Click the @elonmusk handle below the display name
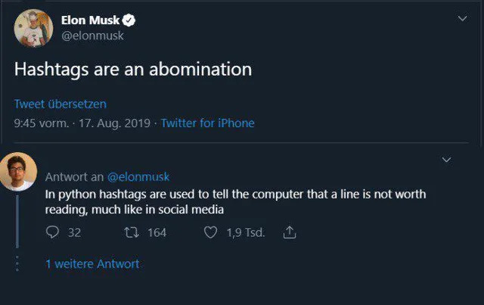Image resolution: width=484 pixels, height=305 pixels. click(x=92, y=35)
